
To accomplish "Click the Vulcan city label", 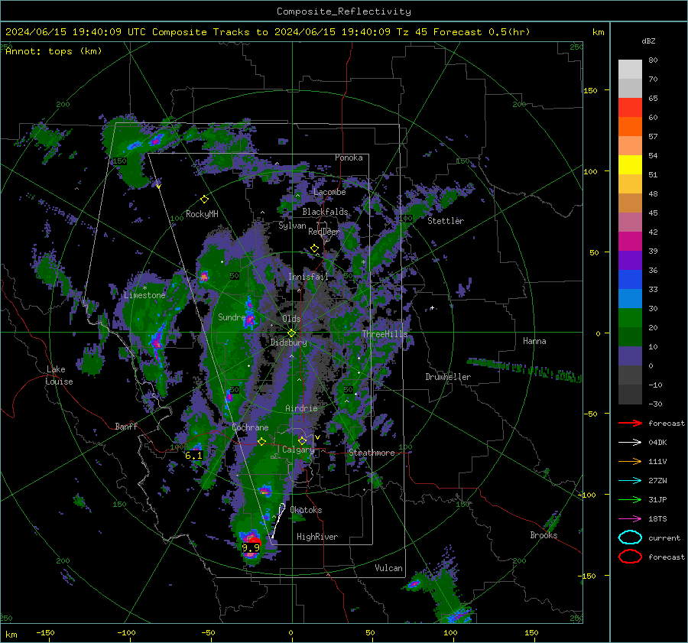I will point(388,568).
